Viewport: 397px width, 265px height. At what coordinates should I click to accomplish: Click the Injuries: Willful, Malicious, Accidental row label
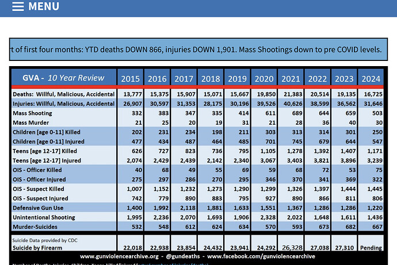click(x=63, y=103)
